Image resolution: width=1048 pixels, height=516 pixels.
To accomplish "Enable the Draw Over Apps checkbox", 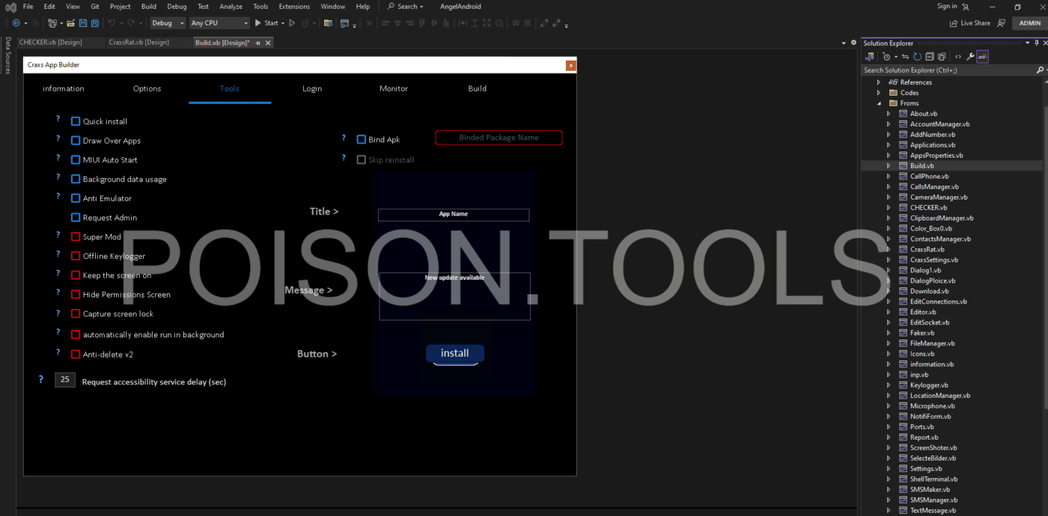I will coord(76,141).
